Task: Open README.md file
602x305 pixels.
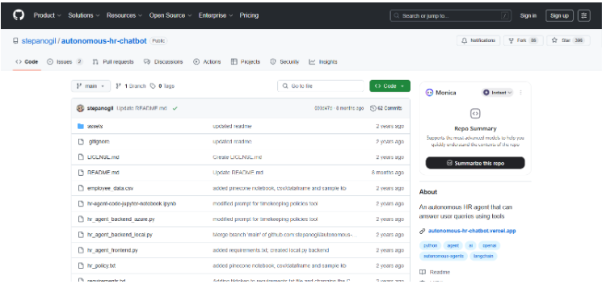Action: click(x=103, y=173)
